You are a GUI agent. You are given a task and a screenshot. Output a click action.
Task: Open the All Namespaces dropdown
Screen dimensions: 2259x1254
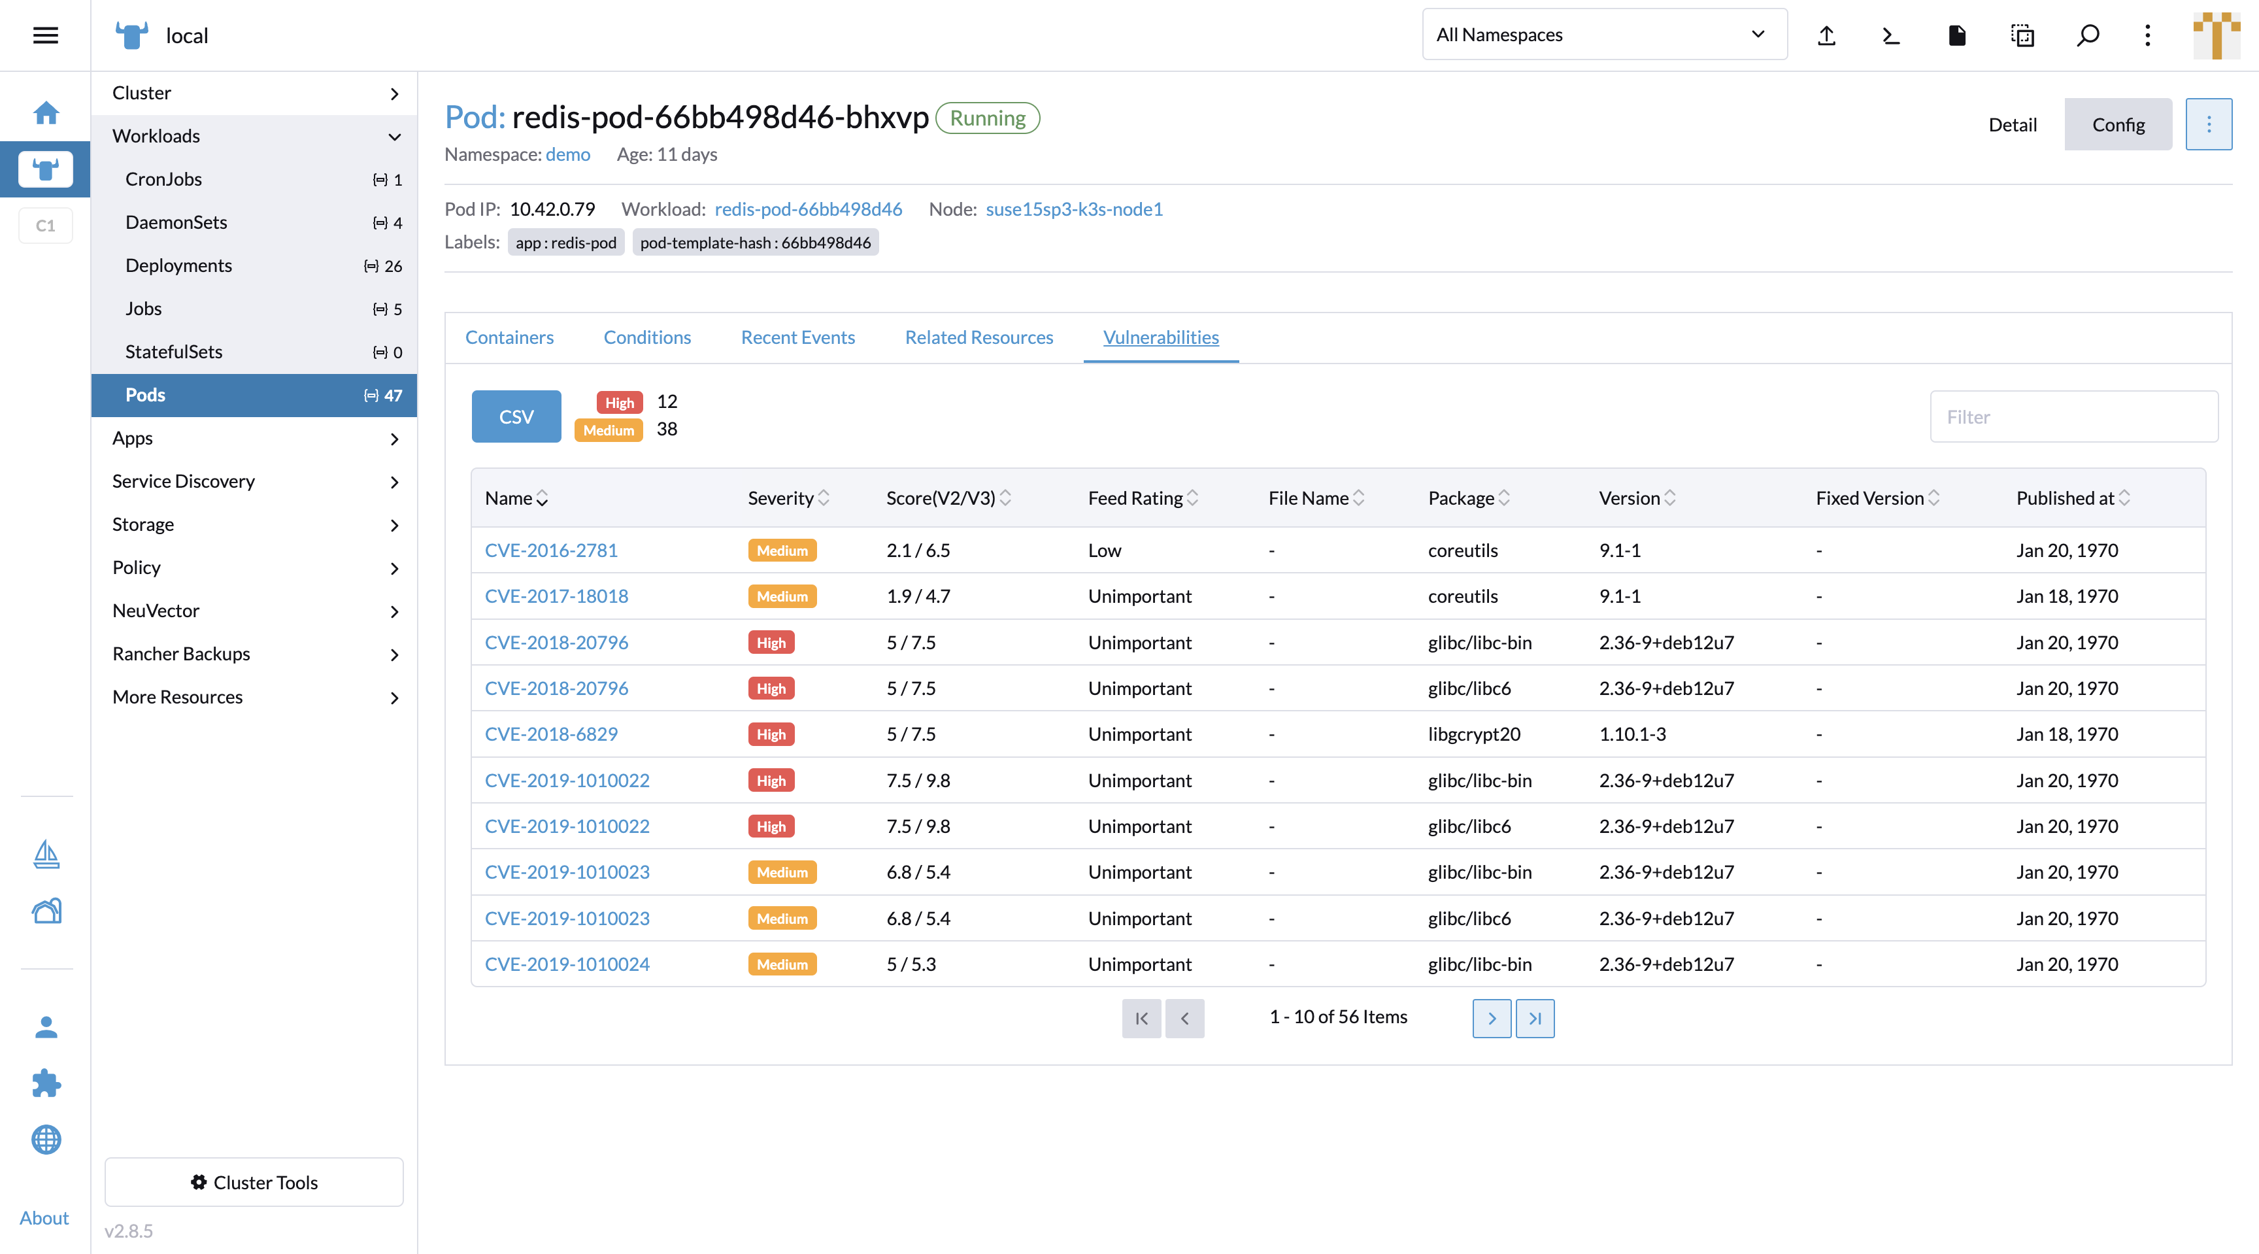click(x=1604, y=35)
